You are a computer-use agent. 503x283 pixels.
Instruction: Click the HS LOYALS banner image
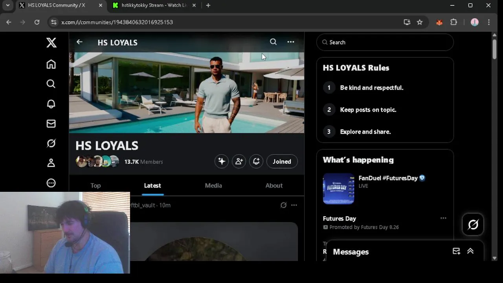[x=187, y=93]
